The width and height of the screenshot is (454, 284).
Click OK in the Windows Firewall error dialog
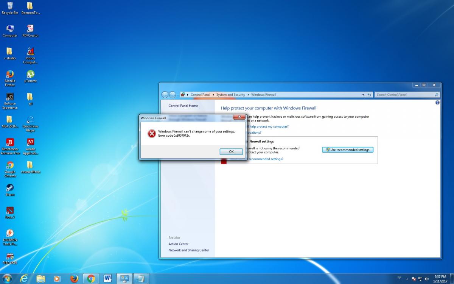click(x=231, y=151)
